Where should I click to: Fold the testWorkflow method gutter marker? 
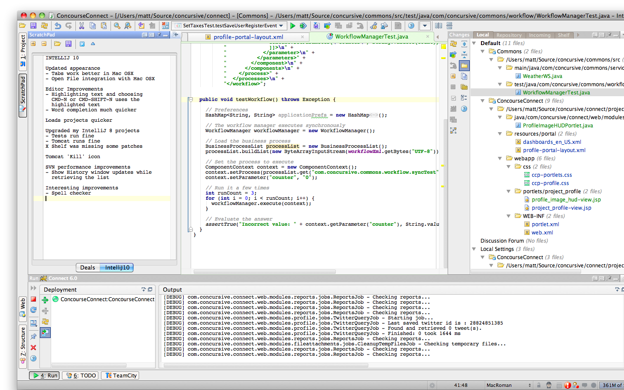point(190,100)
